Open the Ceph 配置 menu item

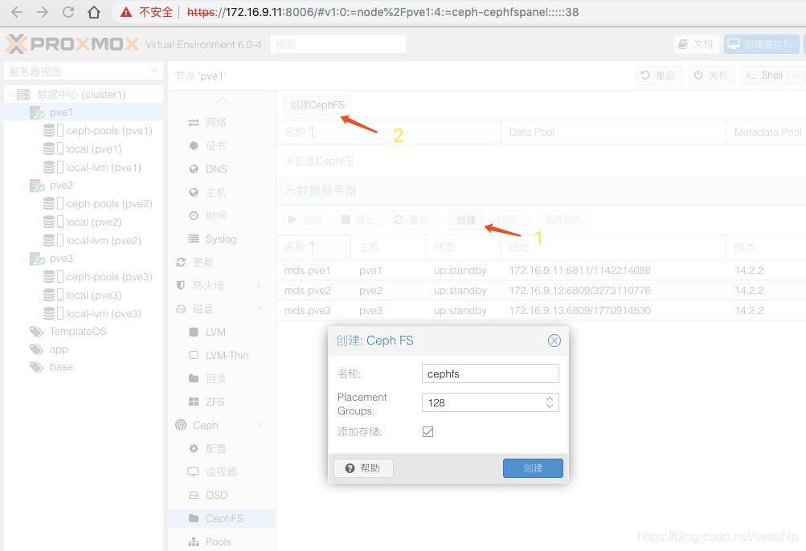coord(222,449)
